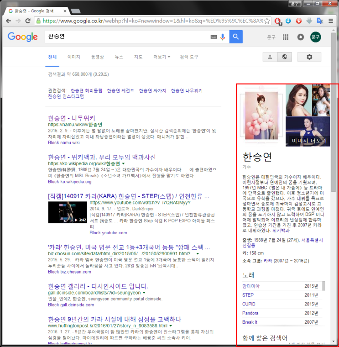
Task: Open the on-screen keyboard input tool
Action: (x=214, y=37)
